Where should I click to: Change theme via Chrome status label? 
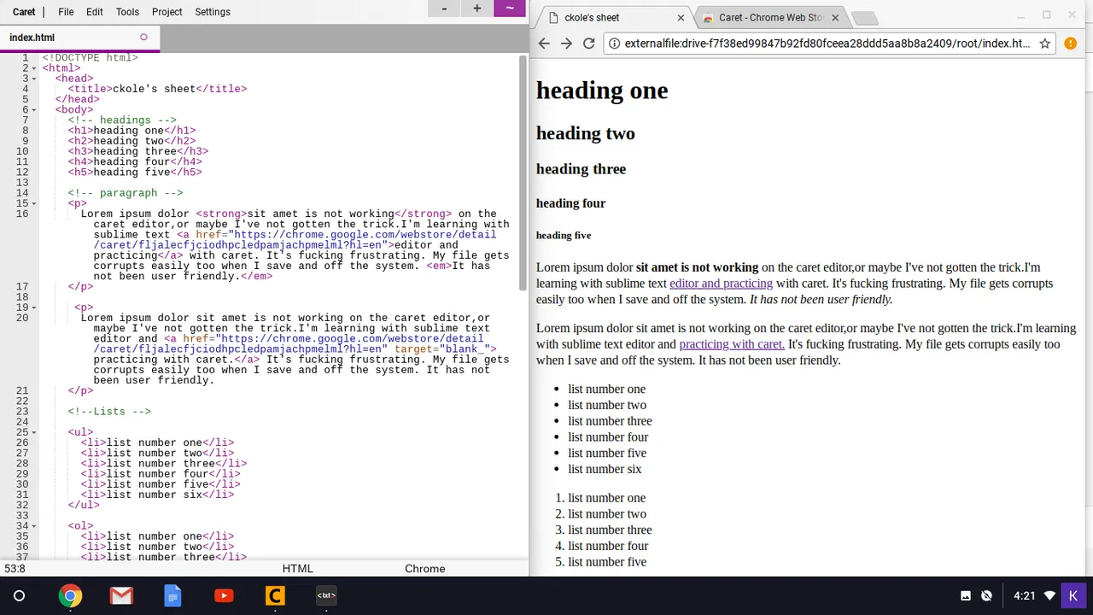424,569
